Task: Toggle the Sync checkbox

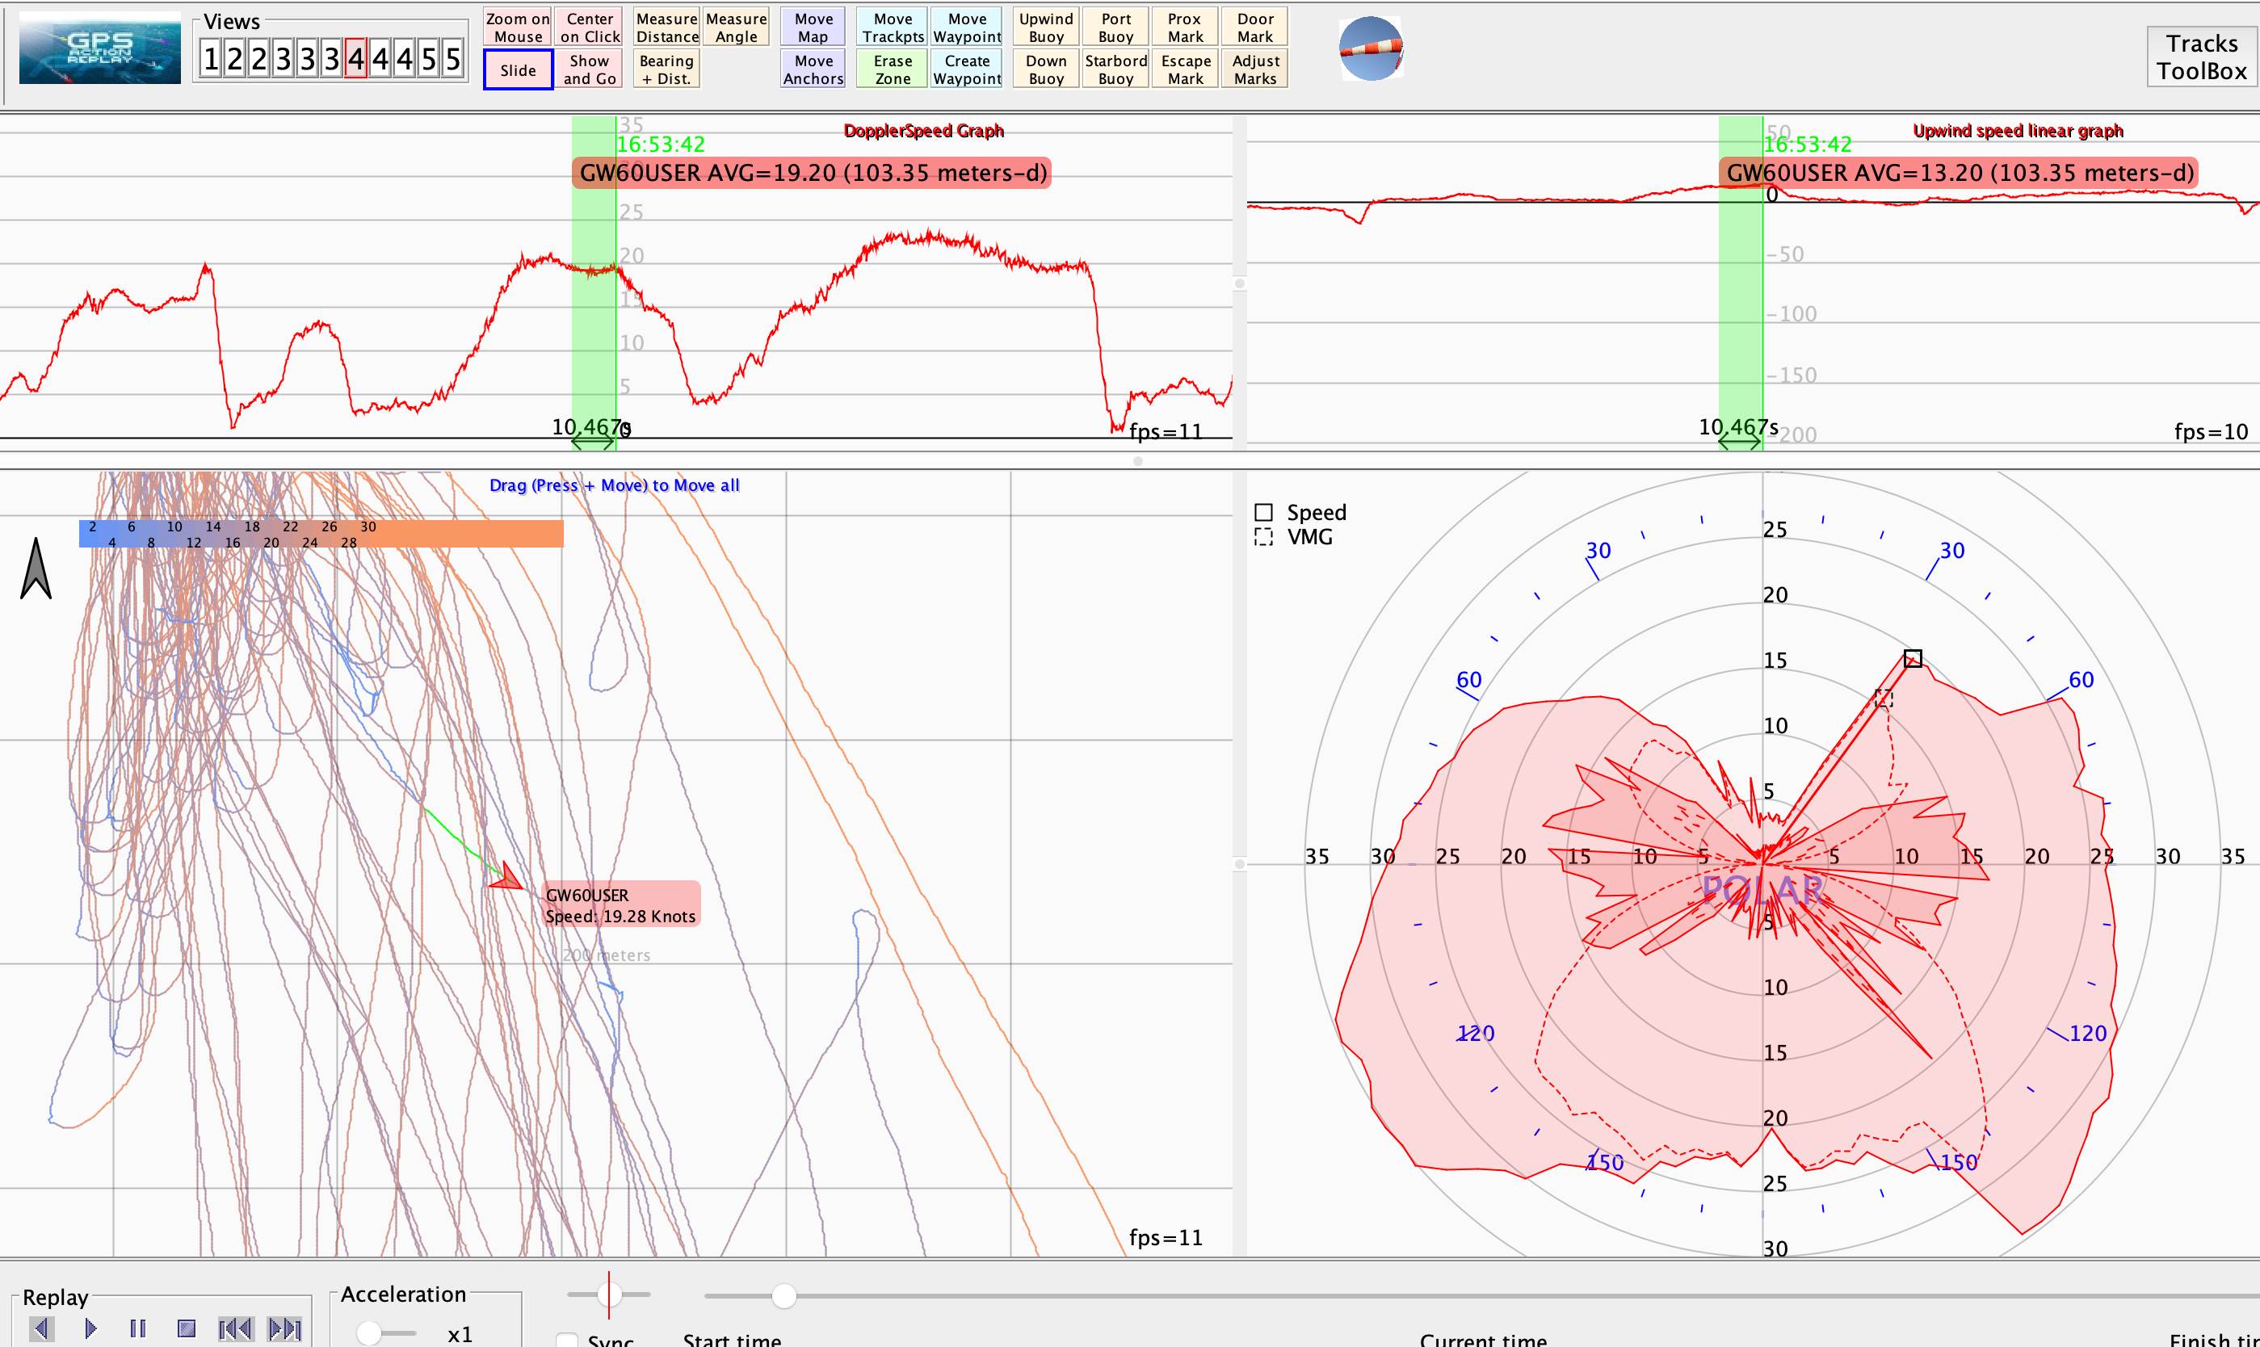Action: (x=567, y=1340)
